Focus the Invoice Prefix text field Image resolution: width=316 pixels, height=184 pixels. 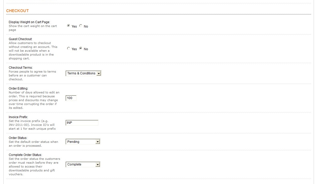[82, 123]
